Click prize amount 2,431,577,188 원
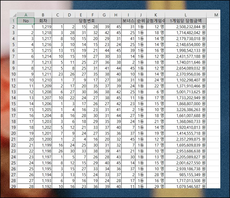 (x=186, y=56)
